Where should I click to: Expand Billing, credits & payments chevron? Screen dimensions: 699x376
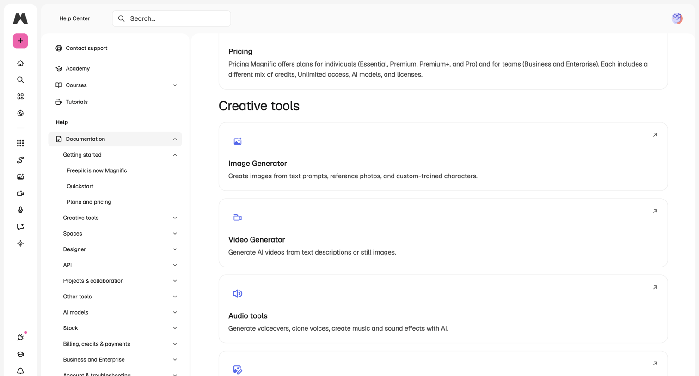coord(175,344)
